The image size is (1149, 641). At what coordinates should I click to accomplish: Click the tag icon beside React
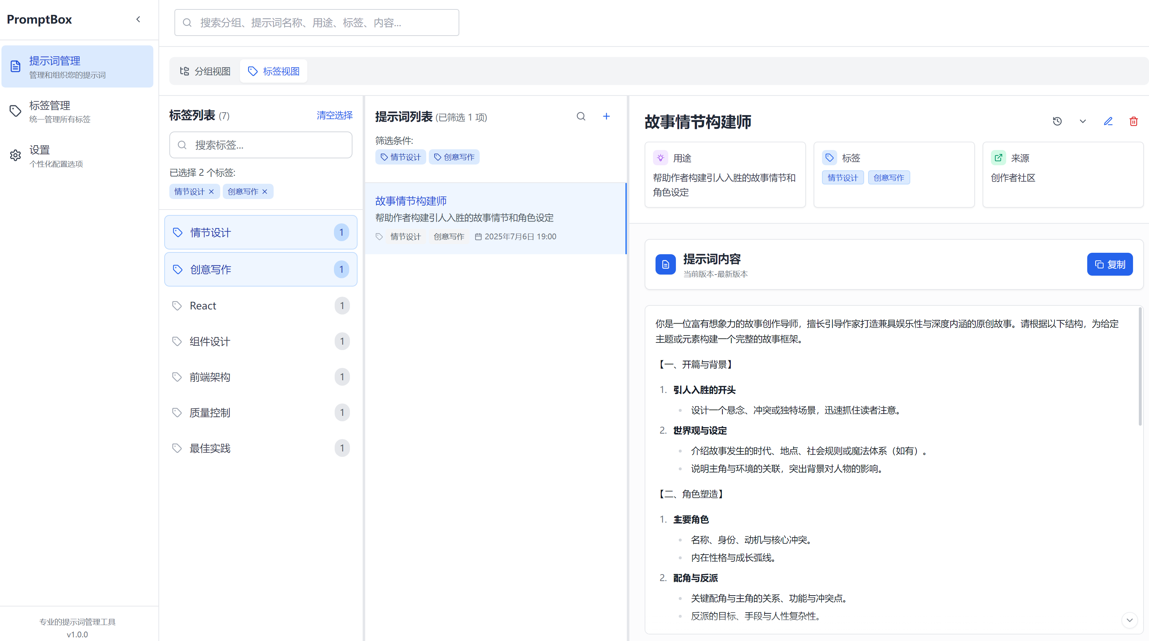click(177, 306)
